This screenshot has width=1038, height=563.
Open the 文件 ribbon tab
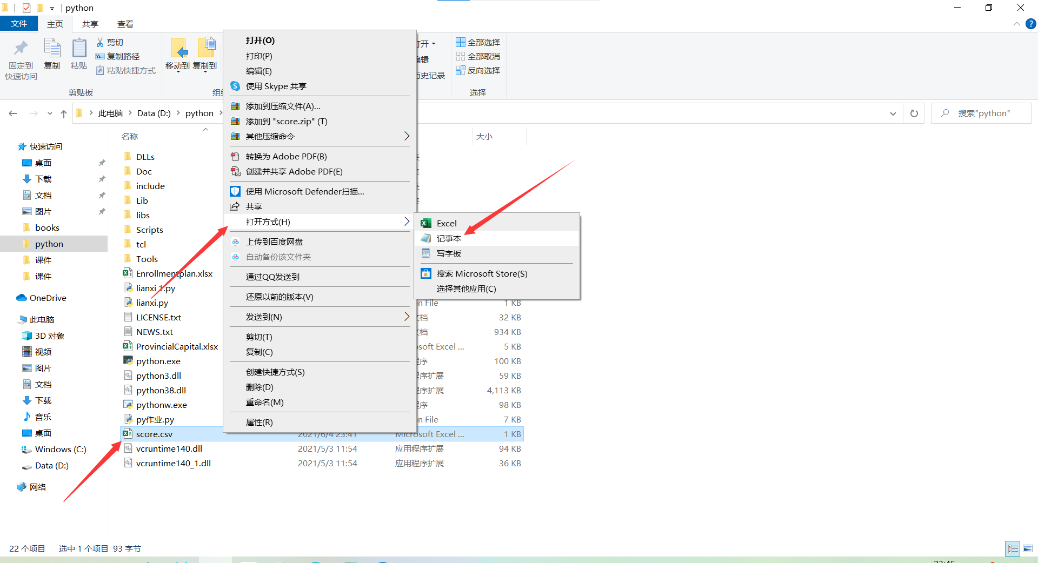19,24
